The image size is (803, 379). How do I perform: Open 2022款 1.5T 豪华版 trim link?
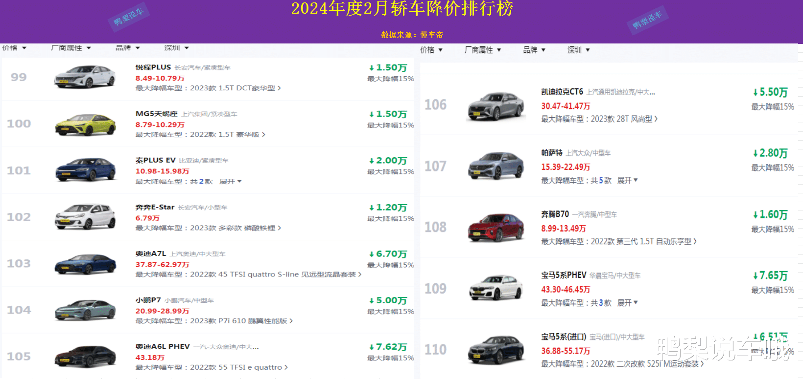click(228, 134)
